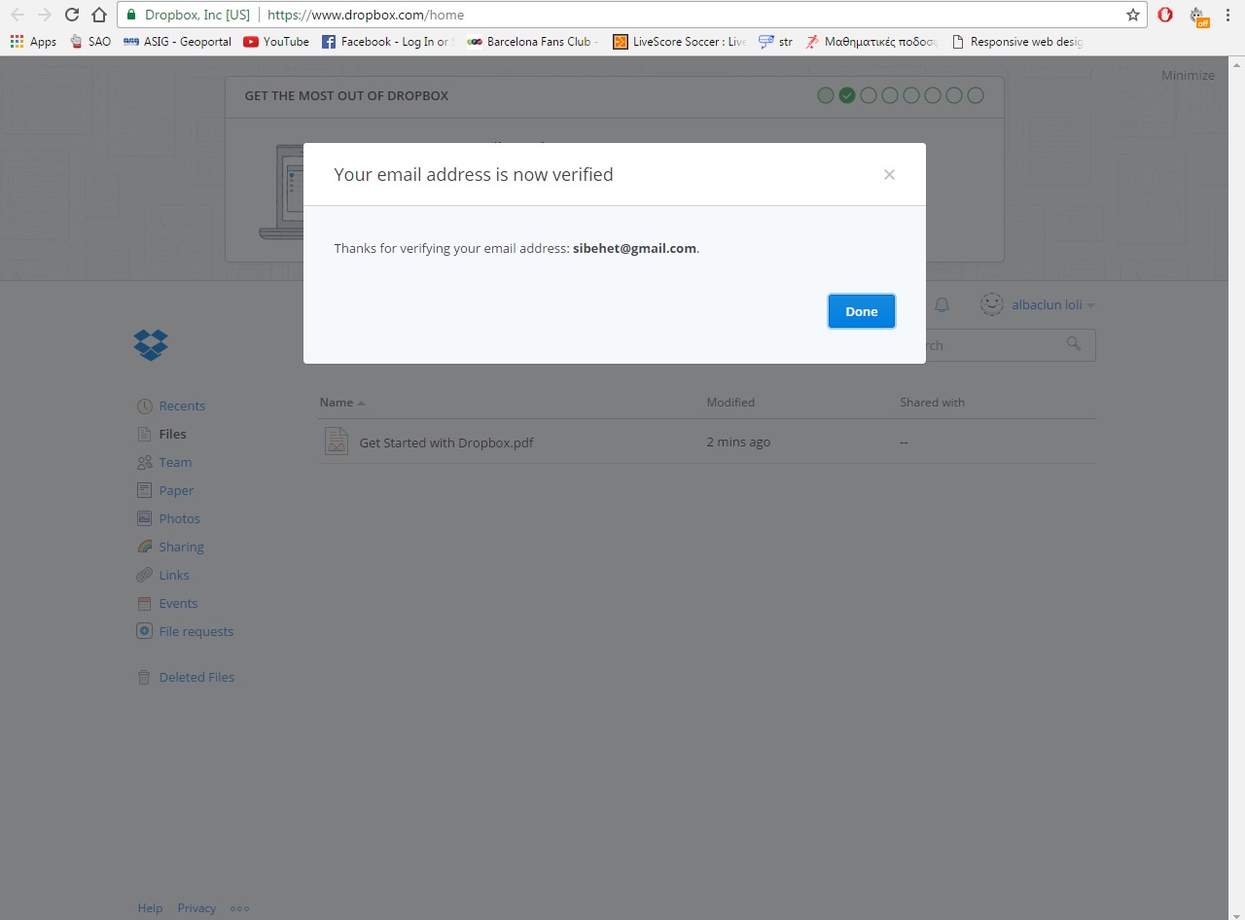The height and width of the screenshot is (920, 1245).
Task: Reload the page in Chrome
Action: 72,15
